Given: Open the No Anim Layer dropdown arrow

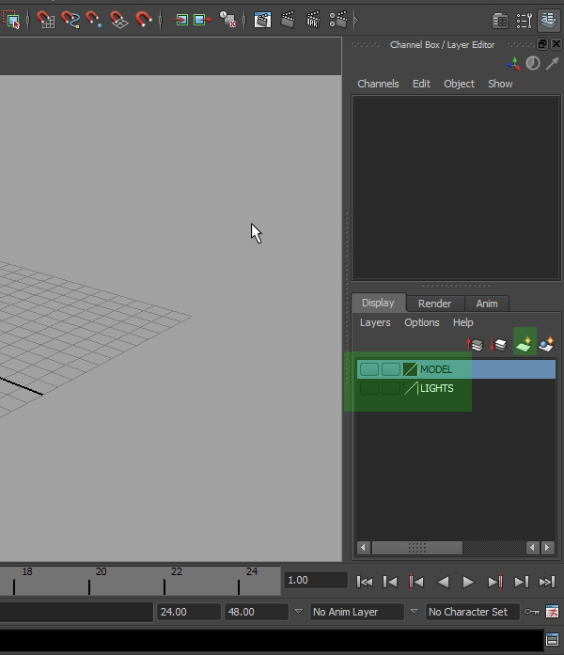Looking at the screenshot, I should click(298, 612).
